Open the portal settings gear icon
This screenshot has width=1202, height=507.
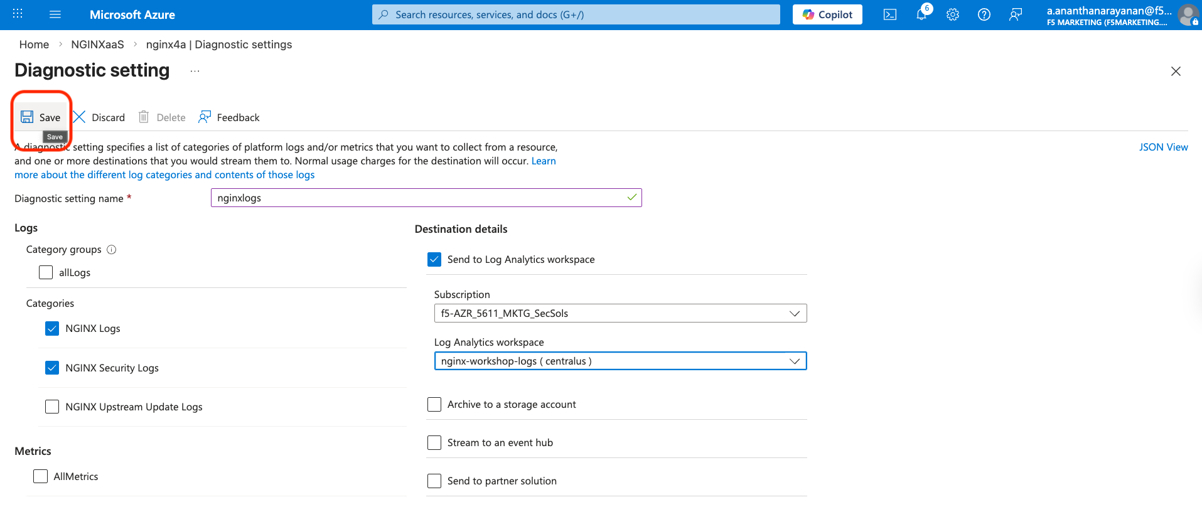953,14
